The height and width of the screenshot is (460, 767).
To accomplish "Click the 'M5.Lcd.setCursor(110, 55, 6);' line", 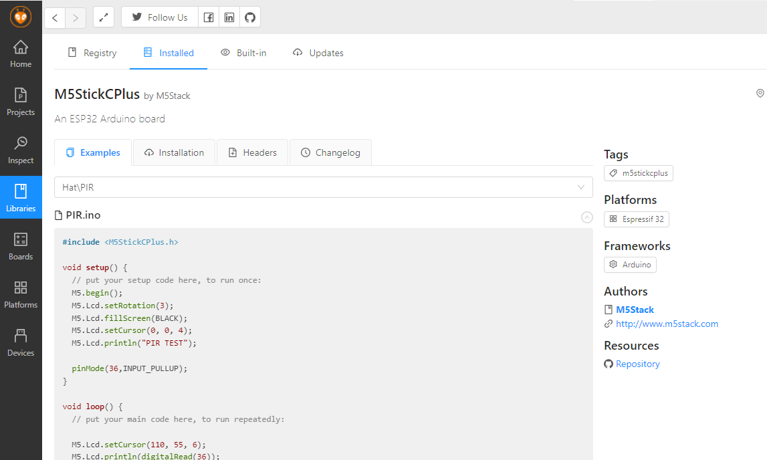I will tap(139, 445).
